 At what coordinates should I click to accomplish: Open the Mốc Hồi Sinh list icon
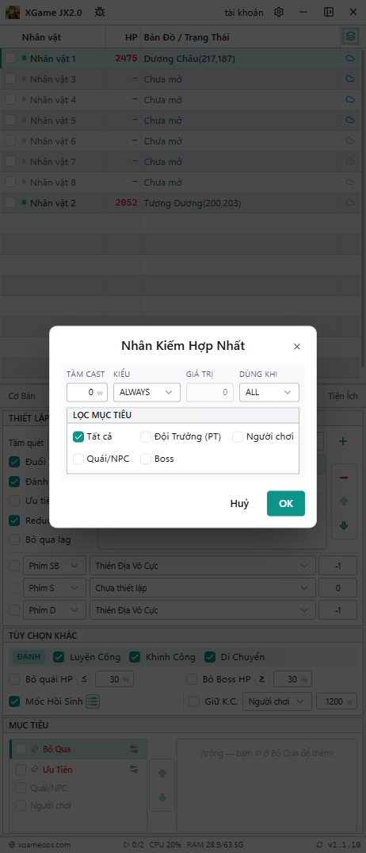click(x=93, y=701)
